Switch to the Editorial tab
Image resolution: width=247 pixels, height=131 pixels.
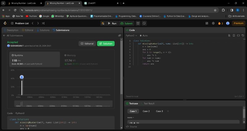click(x=27, y=30)
